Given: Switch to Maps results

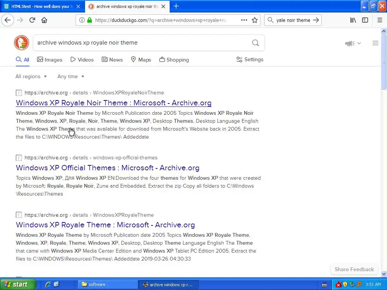Looking at the screenshot, I should pyautogui.click(x=141, y=60).
